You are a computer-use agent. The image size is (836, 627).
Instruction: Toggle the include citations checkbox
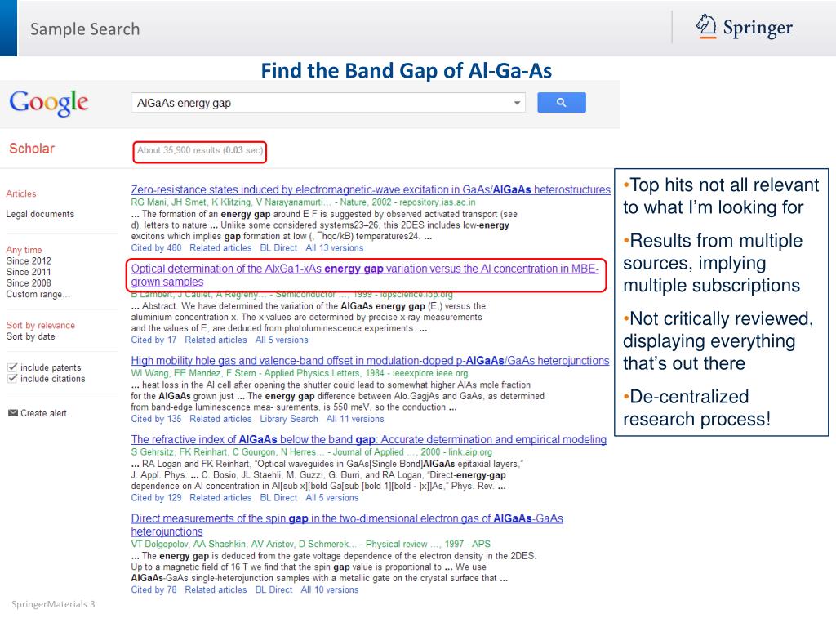(x=12, y=379)
